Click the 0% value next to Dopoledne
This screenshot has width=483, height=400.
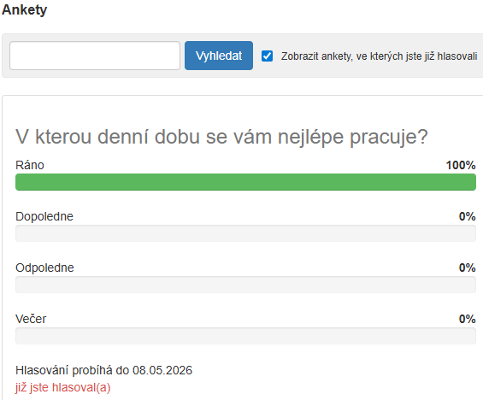[468, 216]
